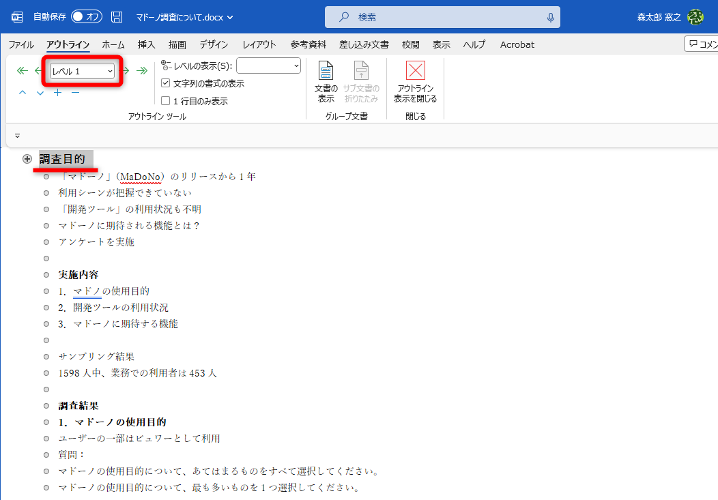
Task: Move the selected outline item up
Action: (x=22, y=93)
